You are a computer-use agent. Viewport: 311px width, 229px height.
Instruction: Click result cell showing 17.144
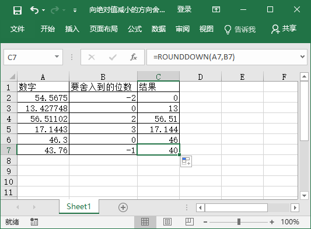pyautogui.click(x=158, y=129)
